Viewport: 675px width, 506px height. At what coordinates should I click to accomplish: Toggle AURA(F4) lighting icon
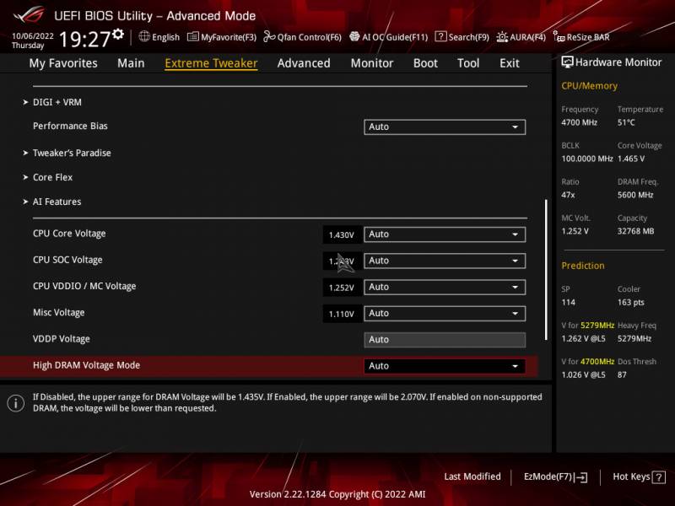point(502,37)
